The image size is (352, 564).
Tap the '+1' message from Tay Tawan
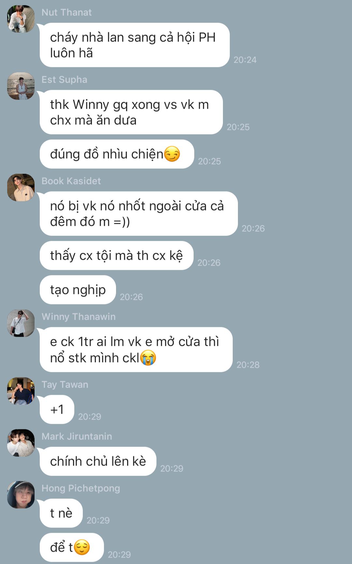[57, 409]
